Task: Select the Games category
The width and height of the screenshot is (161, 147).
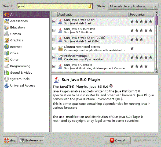Action: pos(26,34)
